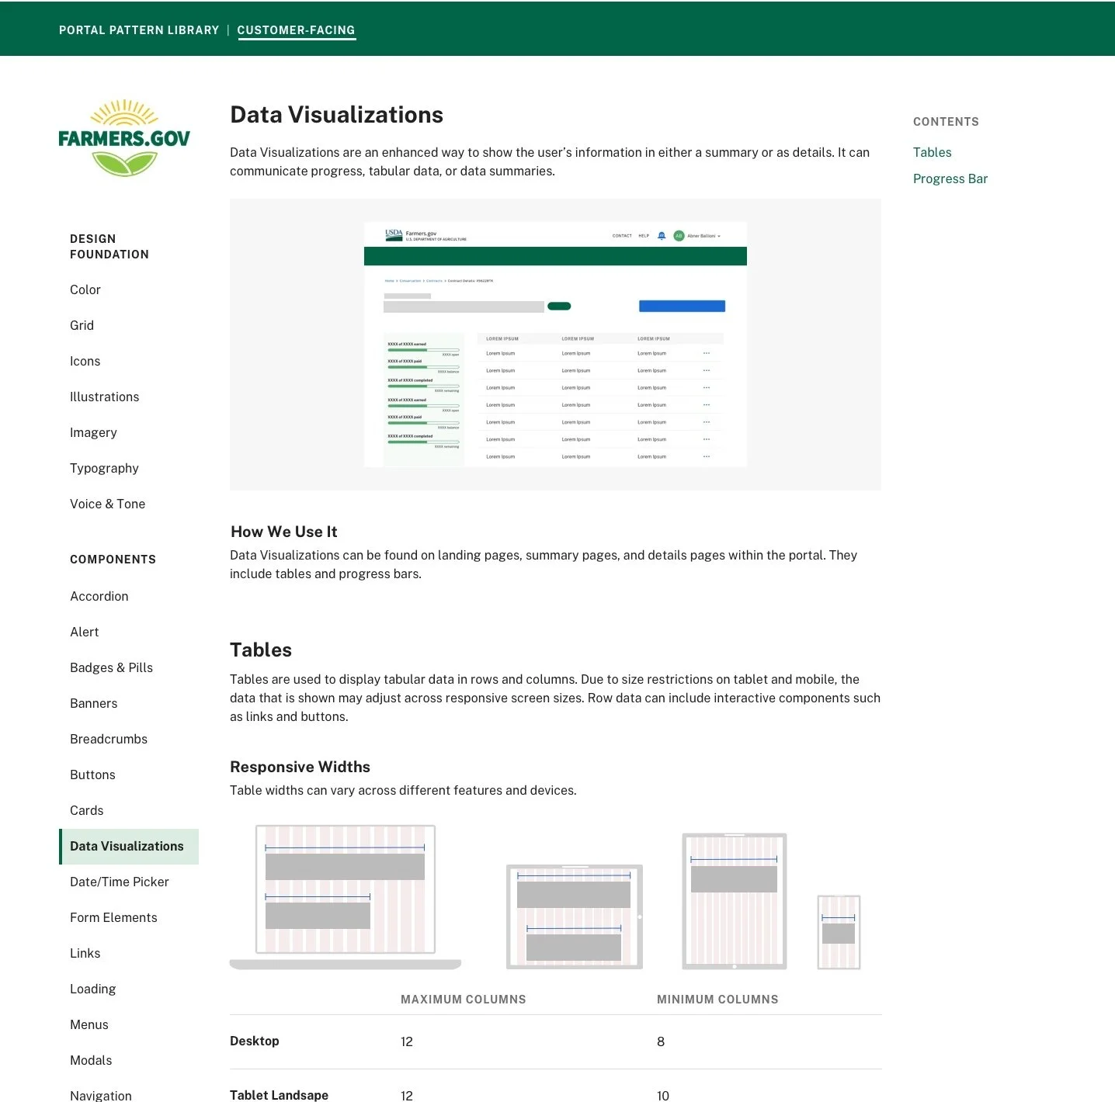Jump to Tables in Contents
The height and width of the screenshot is (1102, 1115).
click(932, 152)
